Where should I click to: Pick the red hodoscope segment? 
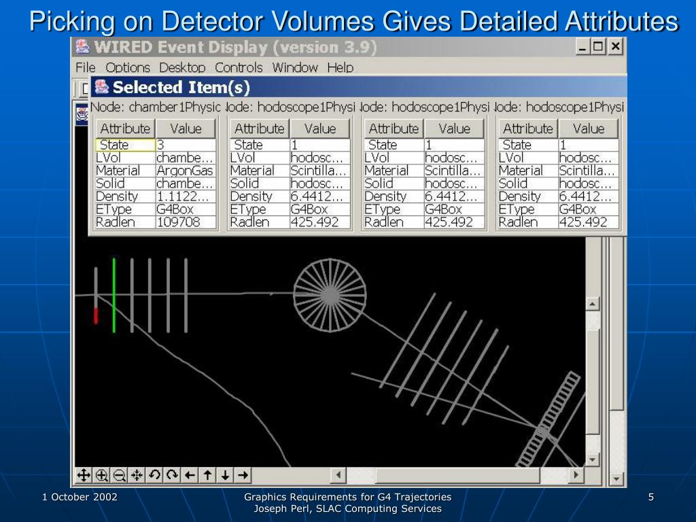point(95,315)
